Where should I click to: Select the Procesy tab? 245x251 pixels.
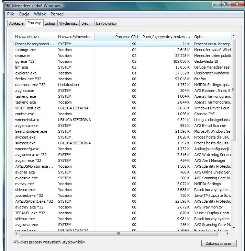pos(34,23)
